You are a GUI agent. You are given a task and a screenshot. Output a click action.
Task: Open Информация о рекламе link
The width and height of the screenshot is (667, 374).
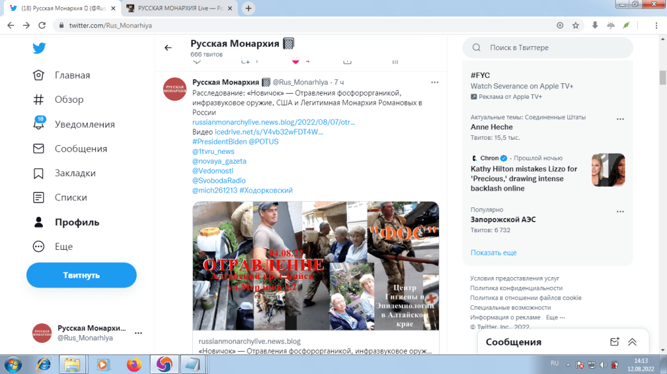point(505,317)
